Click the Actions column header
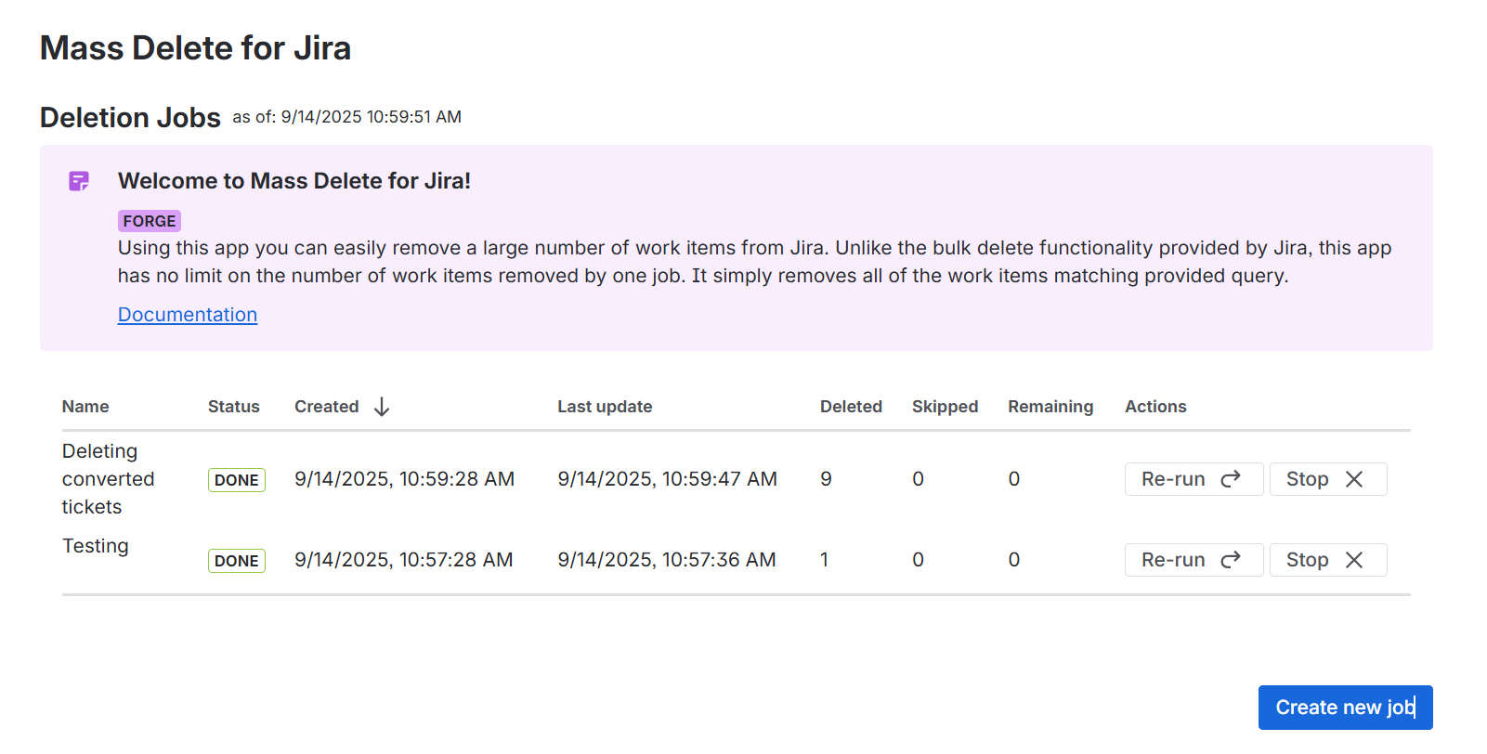 pyautogui.click(x=1155, y=407)
